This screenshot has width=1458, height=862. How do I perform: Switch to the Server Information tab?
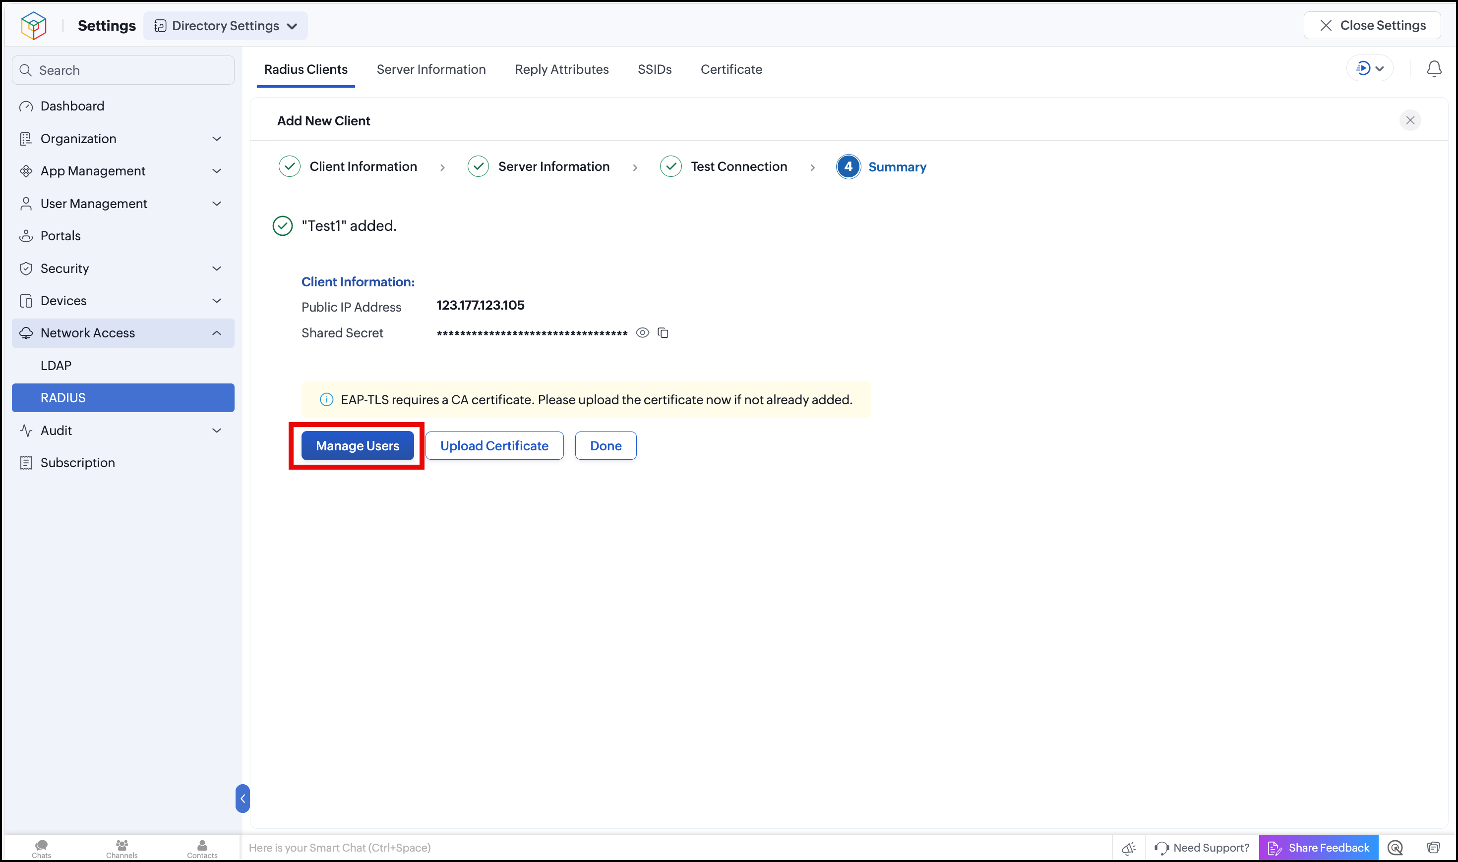[431, 70]
